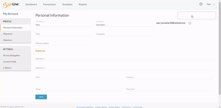Click the Title input field
This screenshot has height=108, width=221.
click(64, 34)
